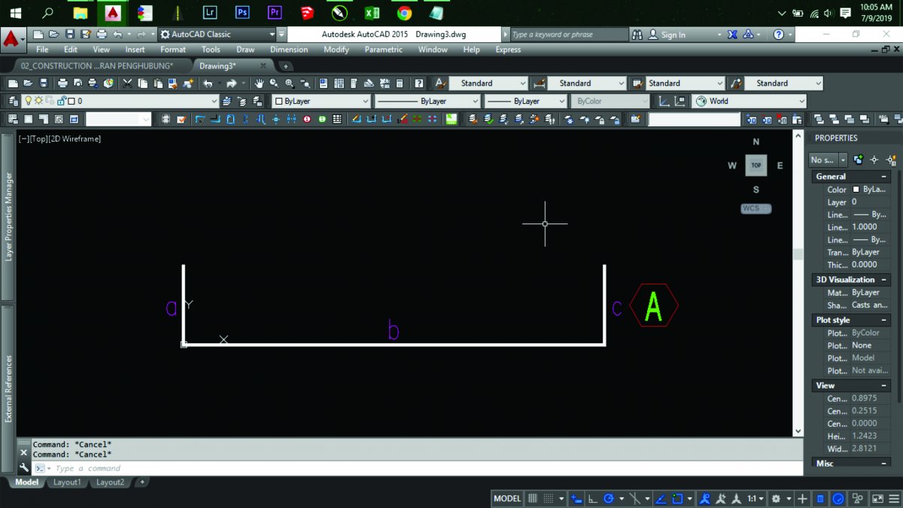Viewport: 903px width, 508px height.
Task: Click the ViewCube TOP face
Action: click(756, 166)
